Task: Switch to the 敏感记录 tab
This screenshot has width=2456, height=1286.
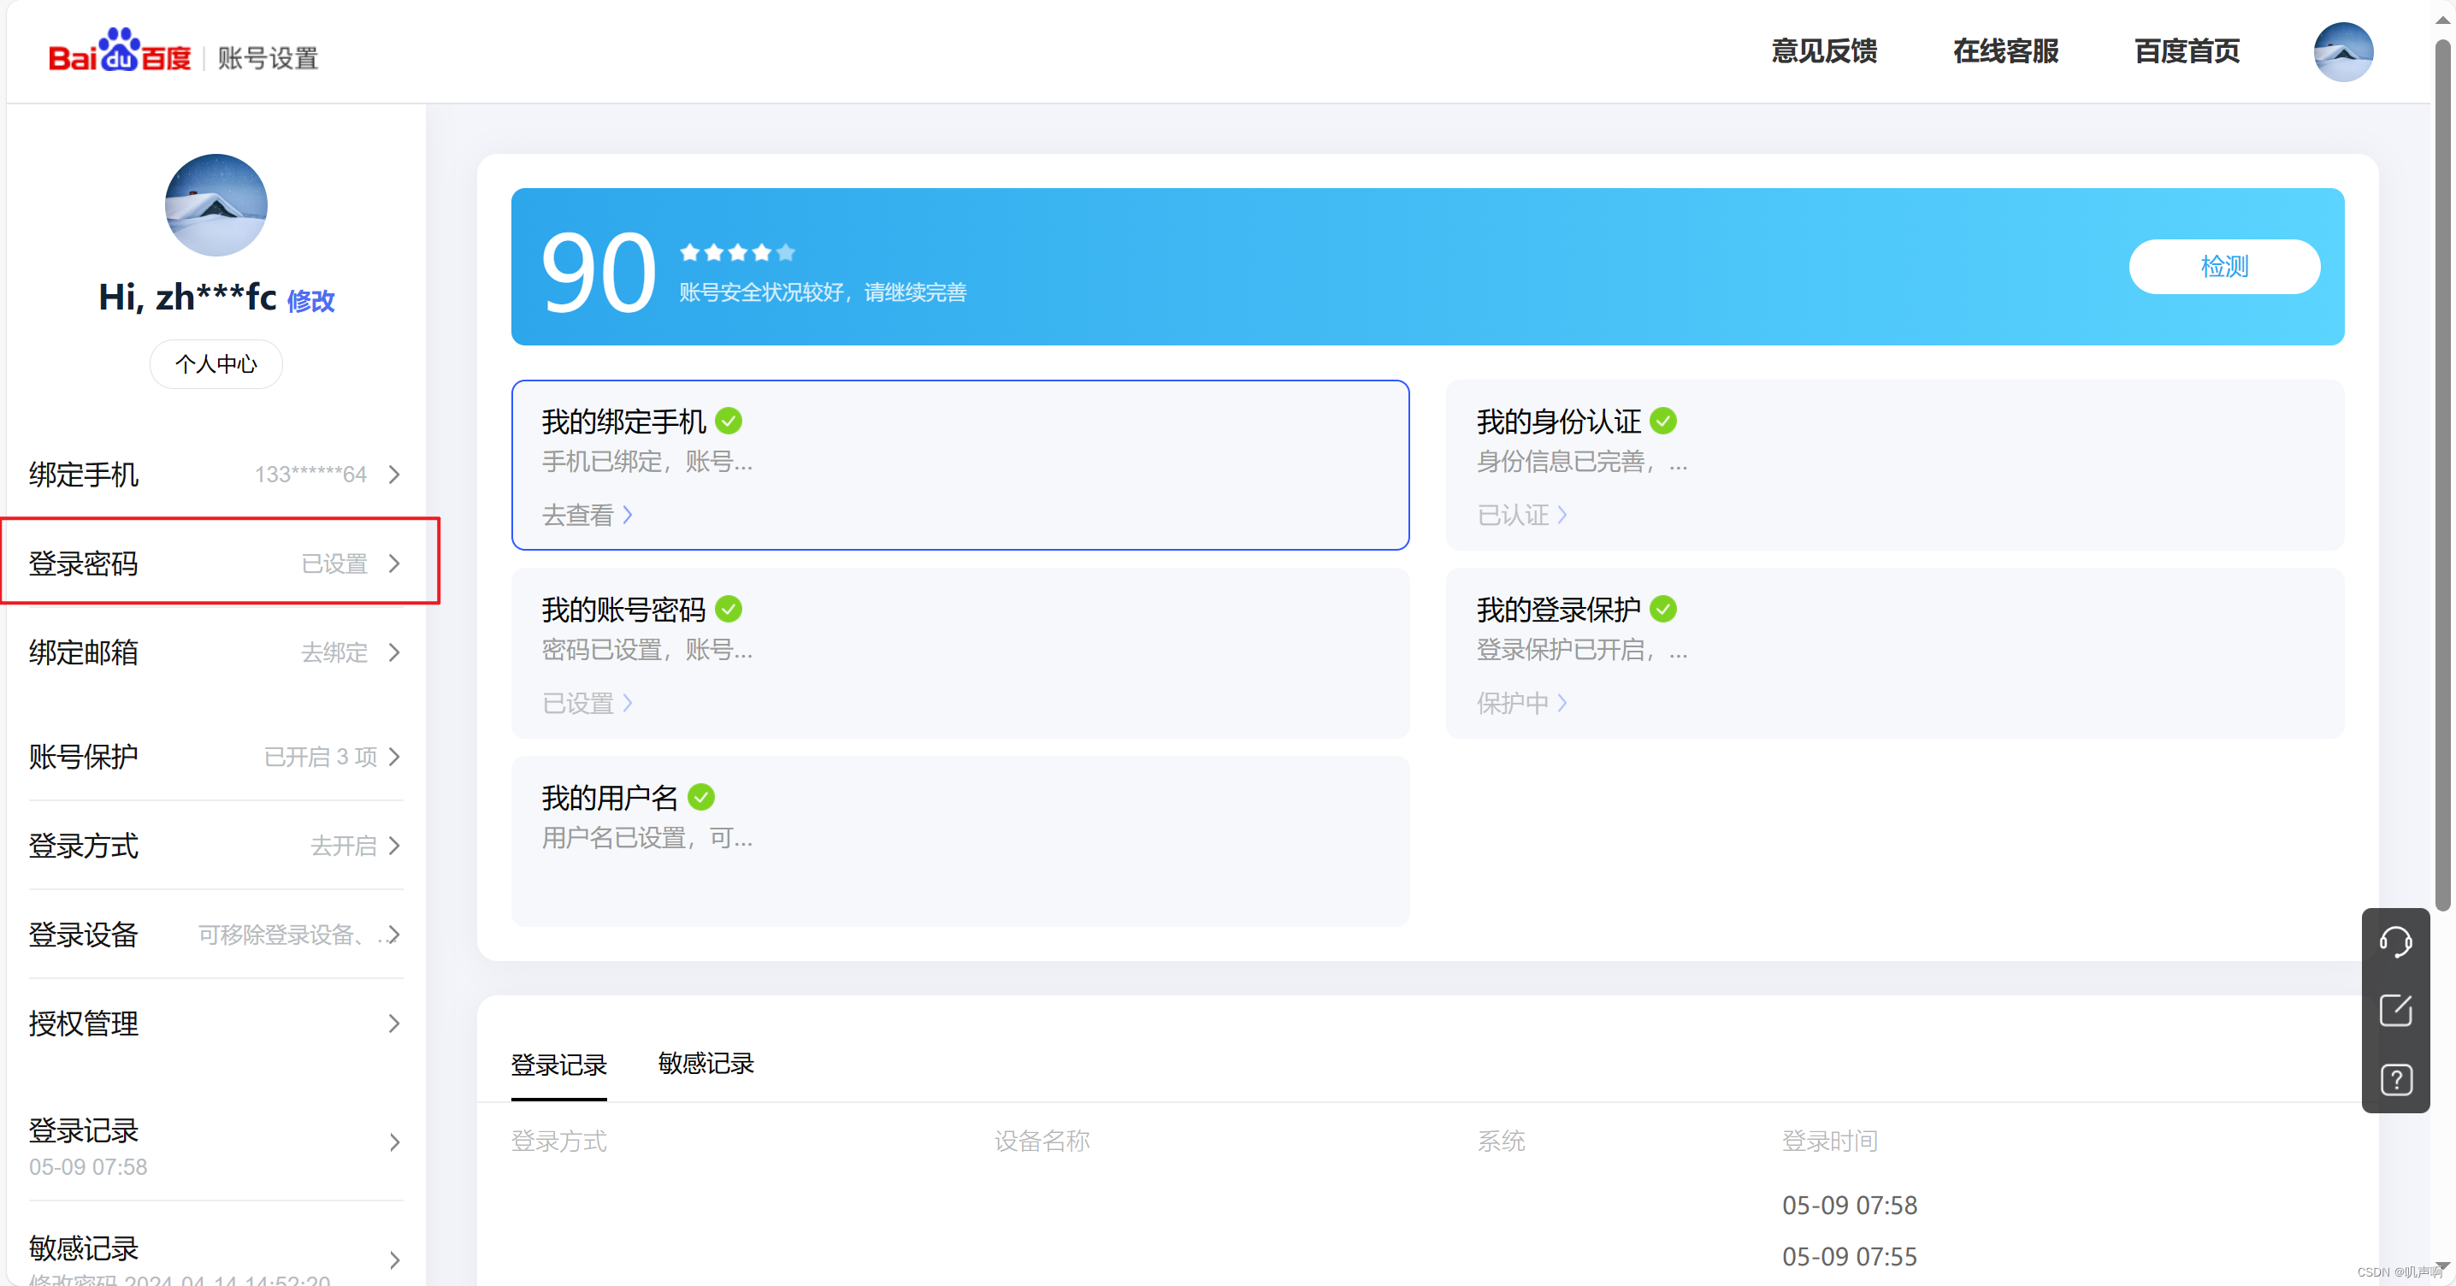Action: [x=706, y=1063]
